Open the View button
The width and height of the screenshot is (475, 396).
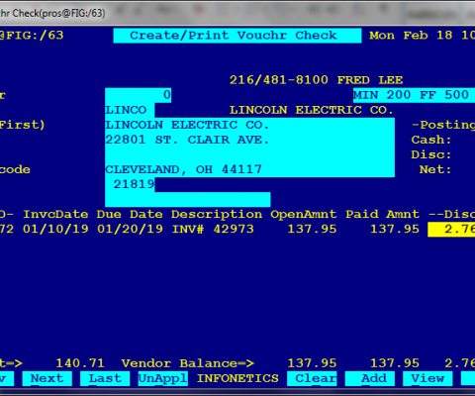(x=427, y=378)
